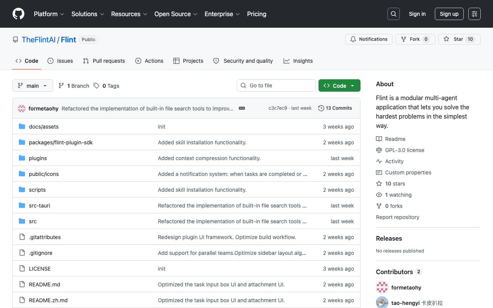Screen dimensions: 493x308
Task: Open commit 'Added context compression functionality.'
Action: 209,158
